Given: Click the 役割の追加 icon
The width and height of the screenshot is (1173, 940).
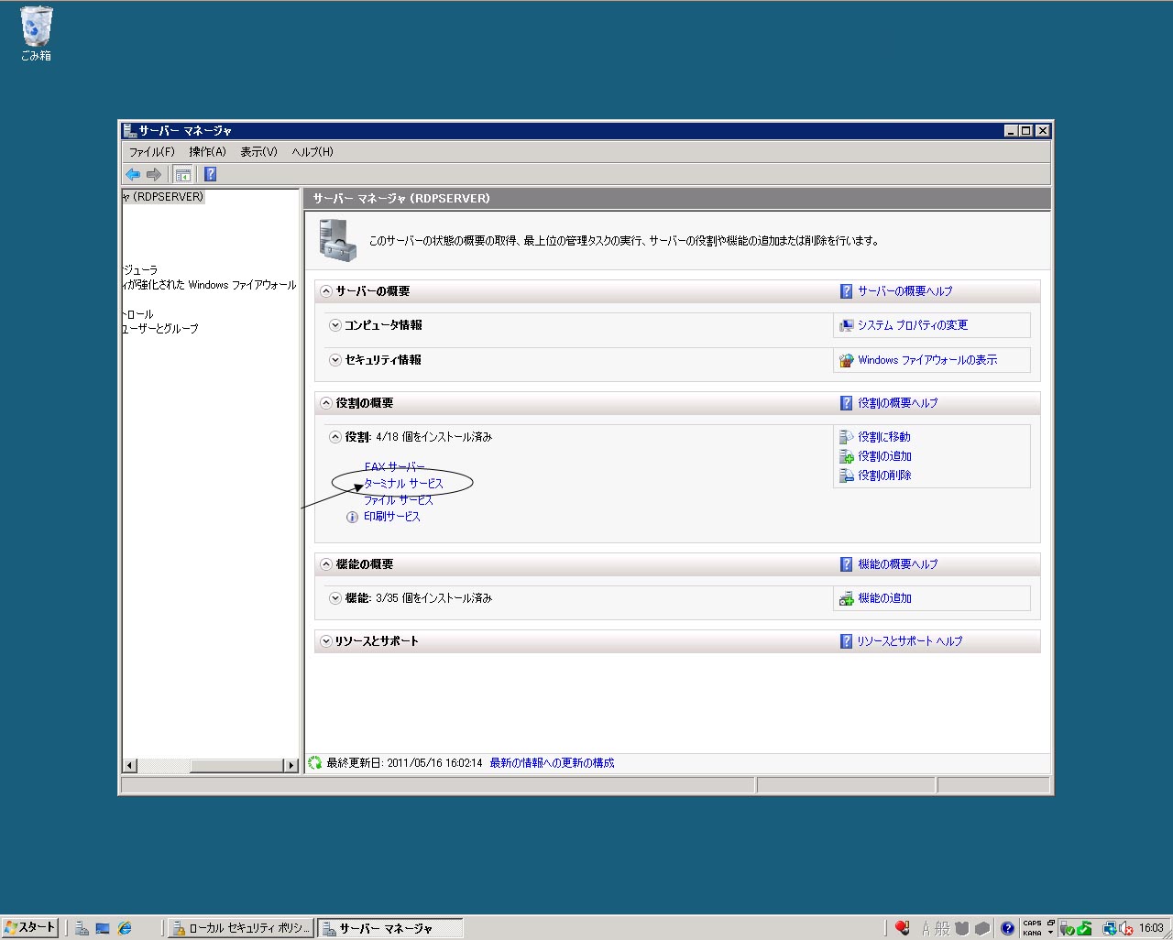Looking at the screenshot, I should point(846,456).
